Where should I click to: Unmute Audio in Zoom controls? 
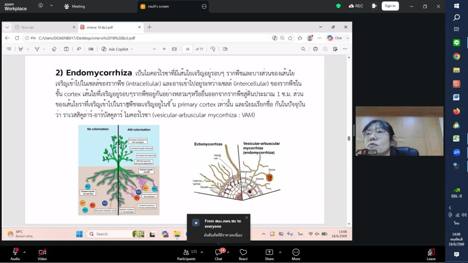click(15, 254)
